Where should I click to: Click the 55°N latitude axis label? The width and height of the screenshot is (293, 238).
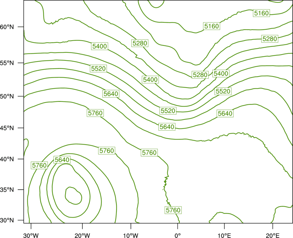[7, 63]
